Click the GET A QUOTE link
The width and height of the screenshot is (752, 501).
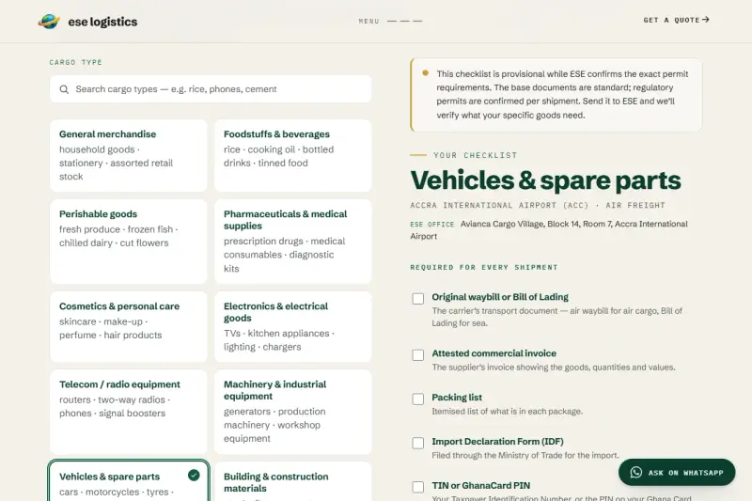[676, 20]
